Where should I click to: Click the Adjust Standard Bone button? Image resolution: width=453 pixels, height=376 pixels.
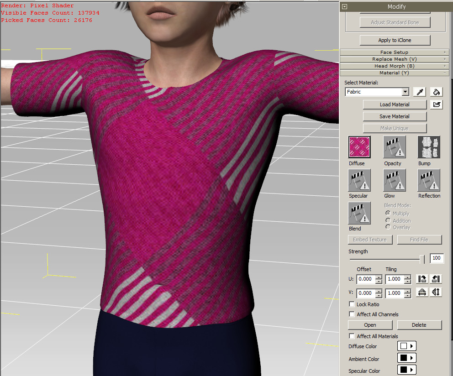(395, 22)
